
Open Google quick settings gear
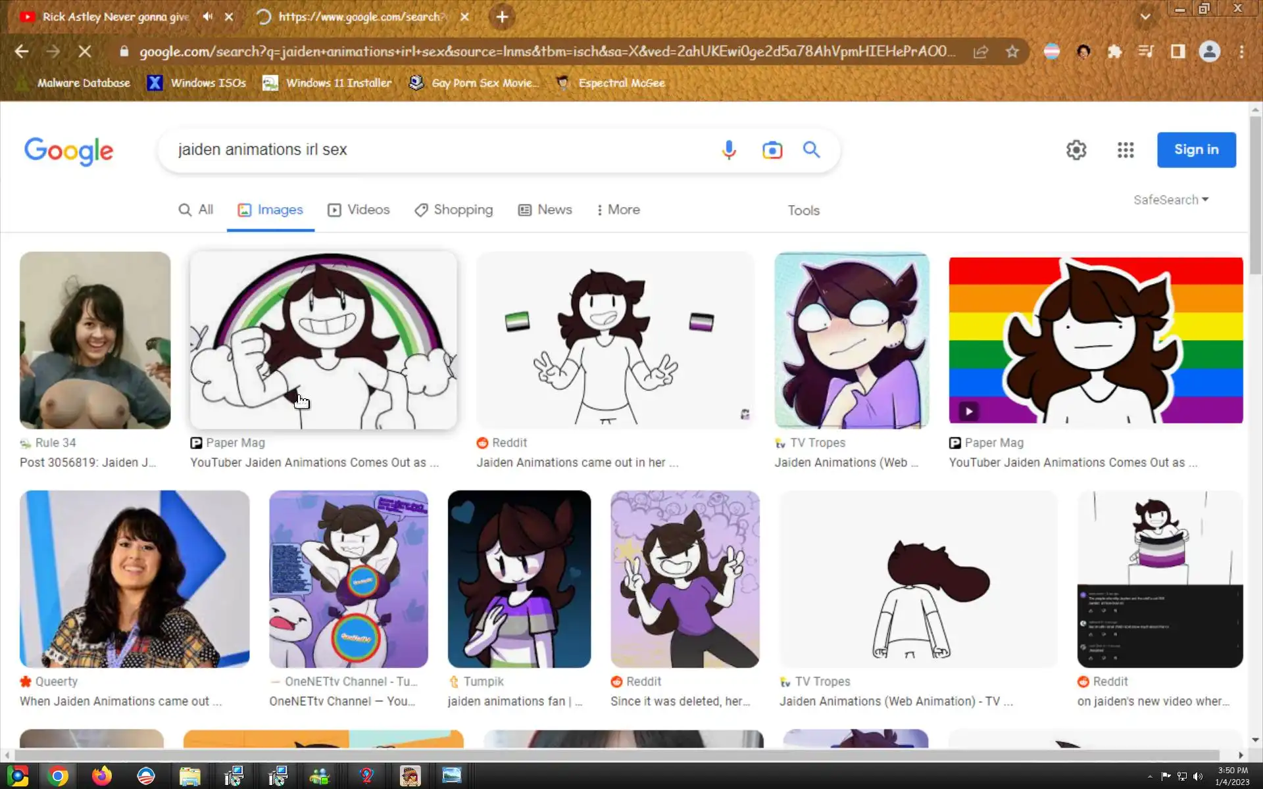pyautogui.click(x=1076, y=150)
